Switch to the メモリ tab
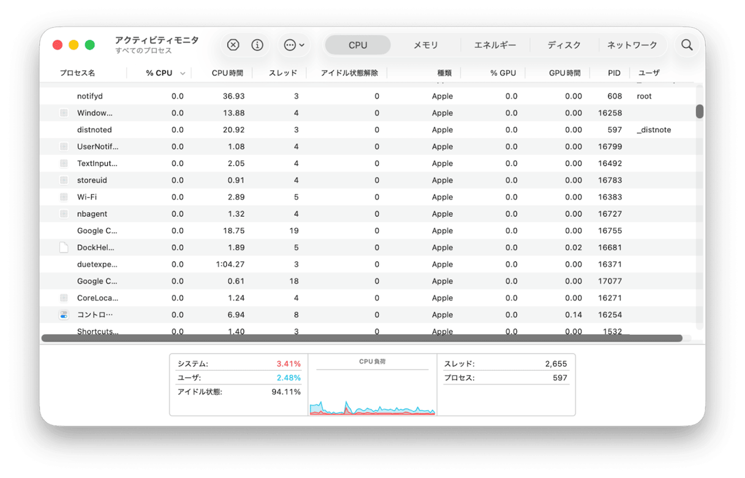Image resolution: width=745 pixels, height=478 pixels. [425, 45]
